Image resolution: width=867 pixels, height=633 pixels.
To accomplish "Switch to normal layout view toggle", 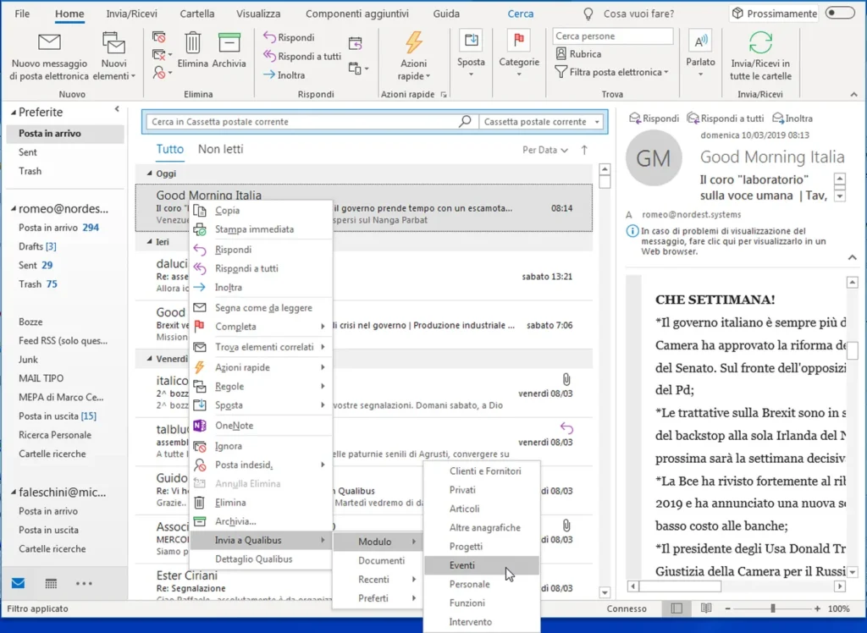I will coord(676,608).
